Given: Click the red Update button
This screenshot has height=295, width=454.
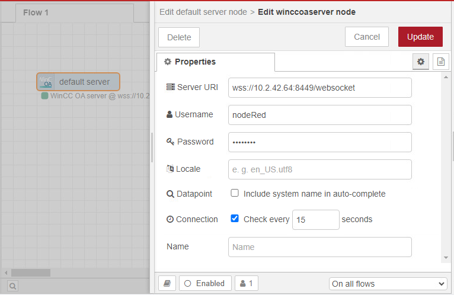Looking at the screenshot, I should [420, 37].
